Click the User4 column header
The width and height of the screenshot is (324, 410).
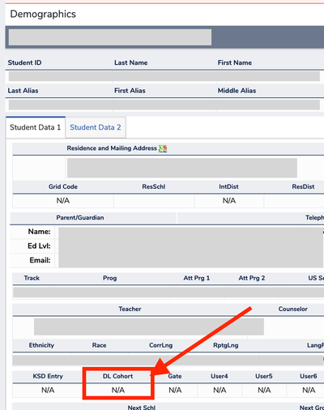tap(220, 376)
